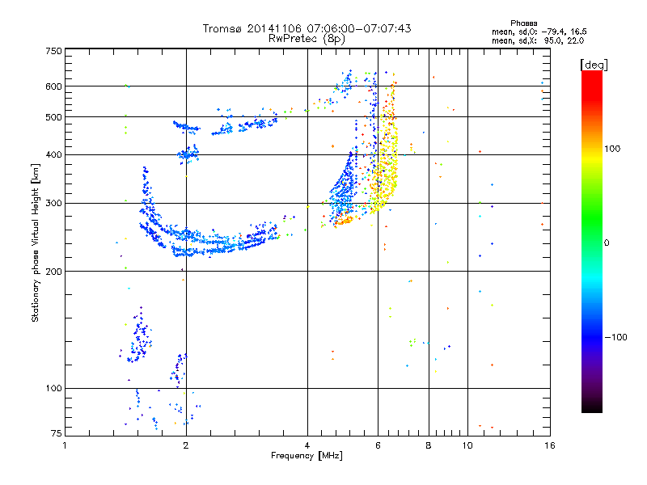This screenshot has width=647, height=485.
Task: Click the plot title 'Tromsø 20141106 07:06:00-07:07:43'
Action: click(307, 28)
